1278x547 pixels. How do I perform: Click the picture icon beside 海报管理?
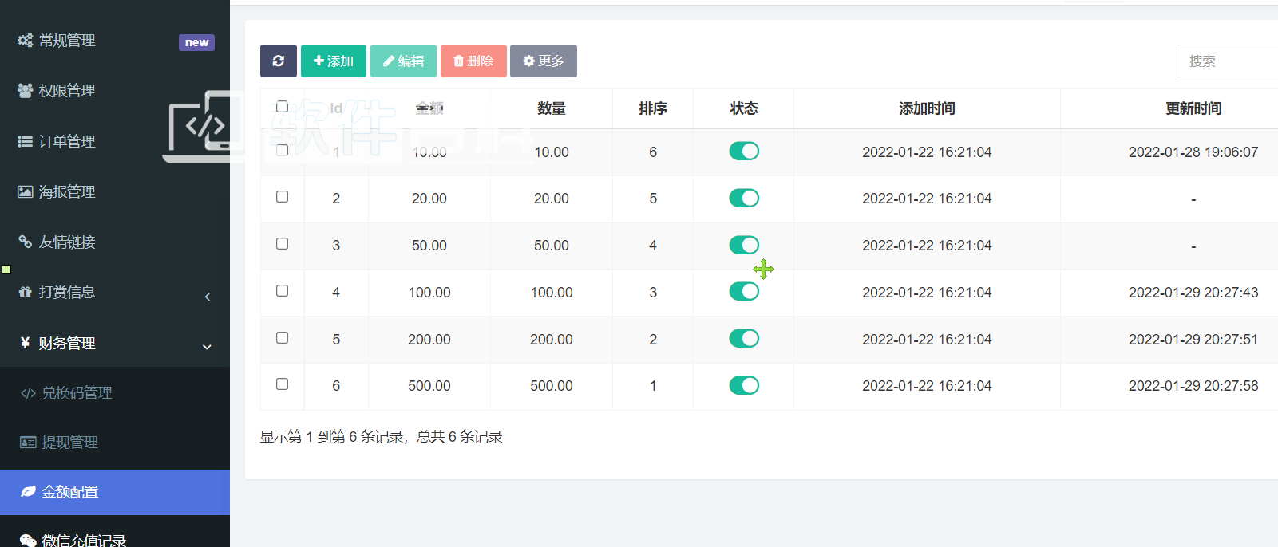26,191
